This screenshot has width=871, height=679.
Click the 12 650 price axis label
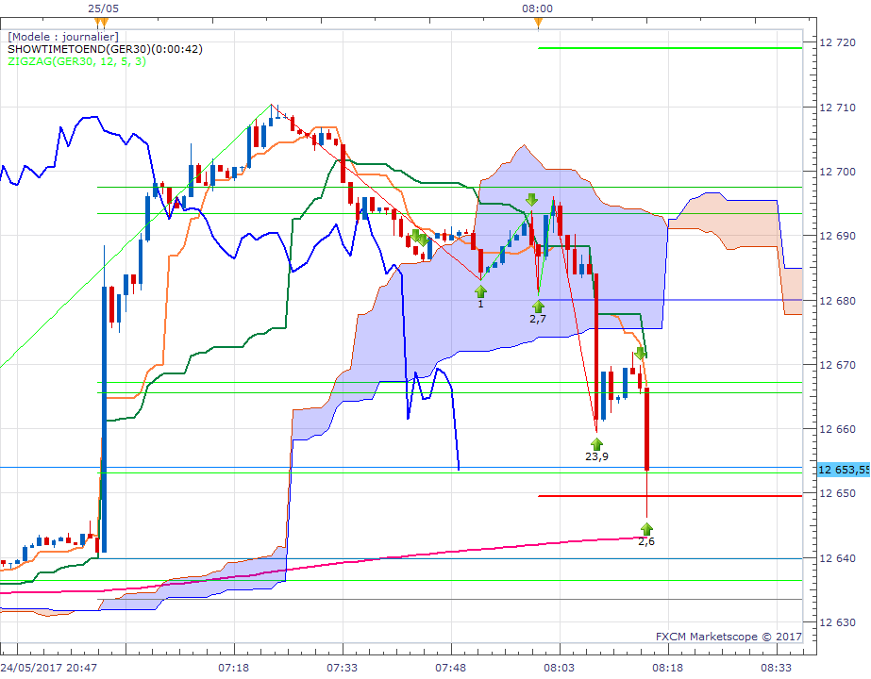(x=838, y=493)
